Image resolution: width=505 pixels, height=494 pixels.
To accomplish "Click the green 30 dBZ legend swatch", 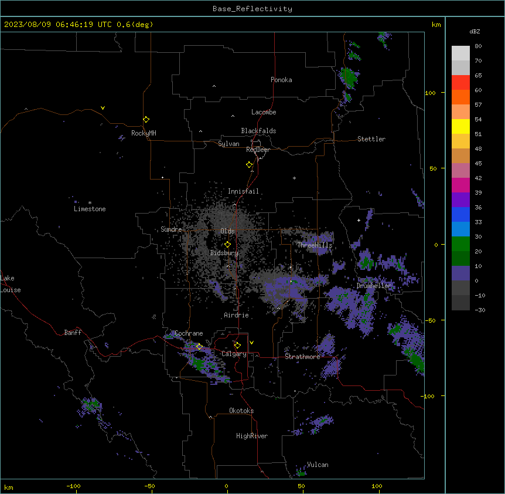I will click(460, 244).
